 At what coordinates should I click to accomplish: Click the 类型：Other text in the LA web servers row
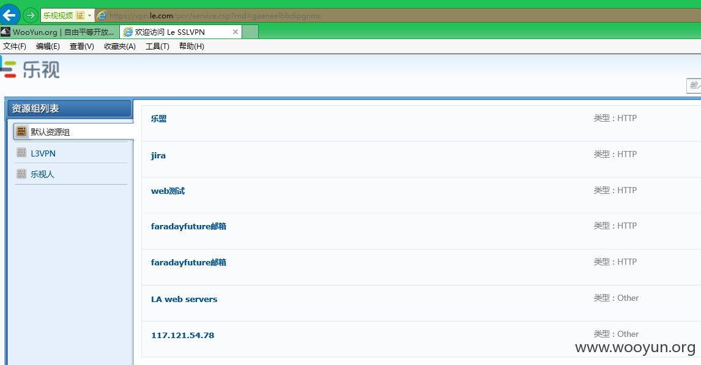616,298
